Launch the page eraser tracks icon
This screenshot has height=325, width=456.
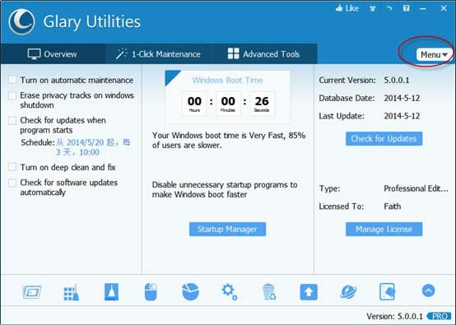388,291
